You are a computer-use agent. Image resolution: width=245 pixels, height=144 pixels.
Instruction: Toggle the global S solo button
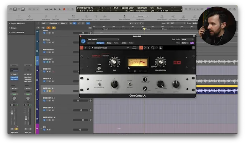pyautogui.click(x=54, y=28)
